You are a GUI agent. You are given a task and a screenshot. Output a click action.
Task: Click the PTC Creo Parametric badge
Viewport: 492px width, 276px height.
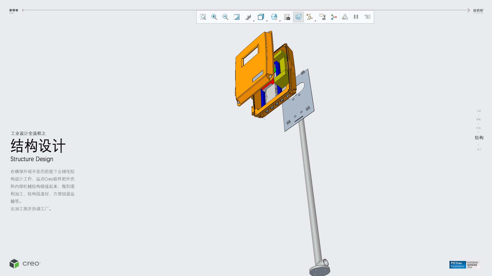pyautogui.click(x=457, y=265)
